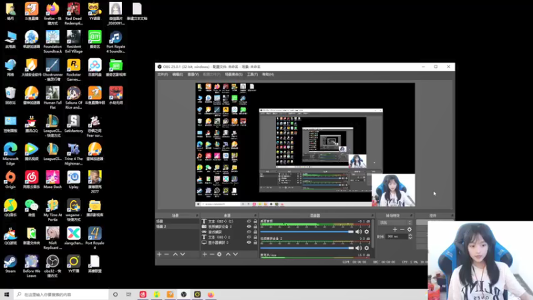The width and height of the screenshot is (533, 300).
Task: Open the 工具(T) menu in OBS
Action: [x=253, y=74]
